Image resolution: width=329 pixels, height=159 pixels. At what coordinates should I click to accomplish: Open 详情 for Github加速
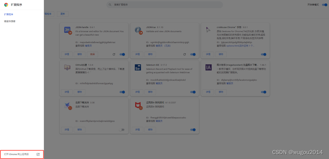[x=67, y=92]
